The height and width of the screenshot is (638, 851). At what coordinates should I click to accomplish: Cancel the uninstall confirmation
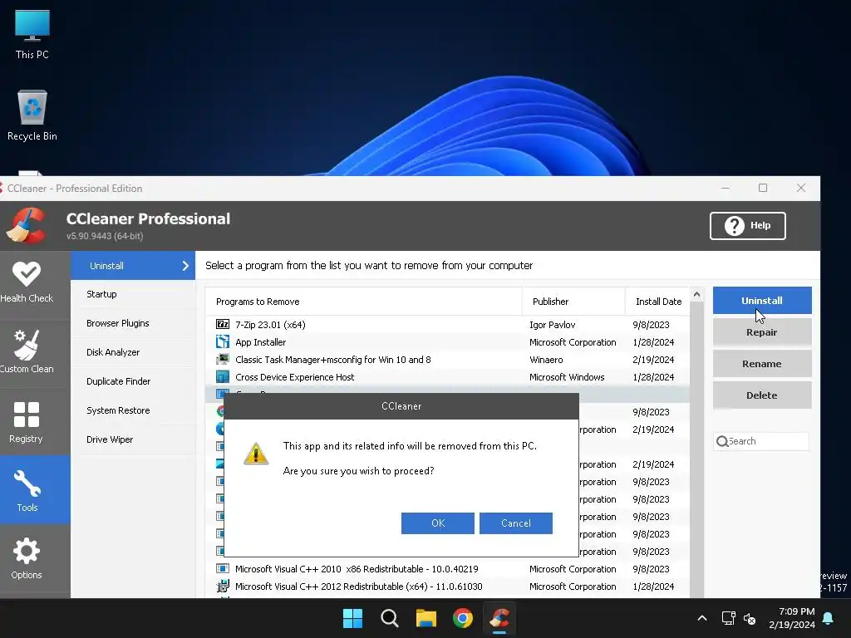[x=515, y=523]
